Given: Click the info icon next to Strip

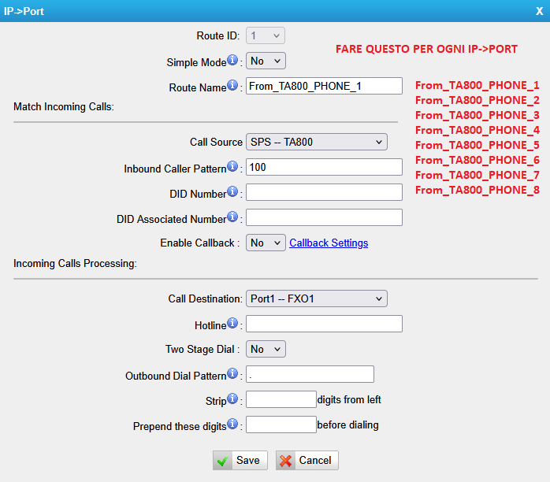Looking at the screenshot, I should [233, 399].
